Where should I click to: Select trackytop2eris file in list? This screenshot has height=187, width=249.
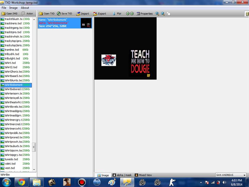coord(16,45)
